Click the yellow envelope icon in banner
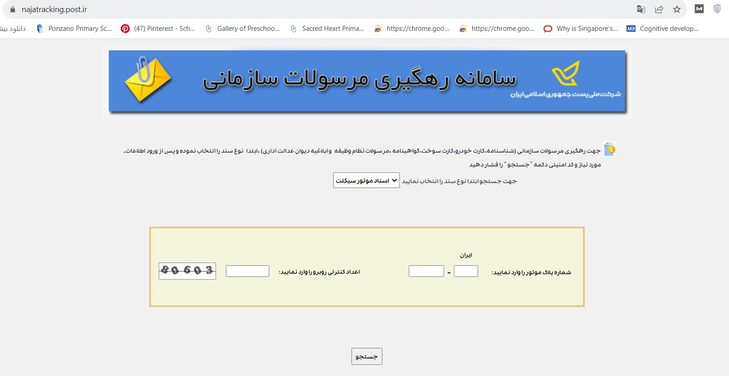 [x=148, y=79]
